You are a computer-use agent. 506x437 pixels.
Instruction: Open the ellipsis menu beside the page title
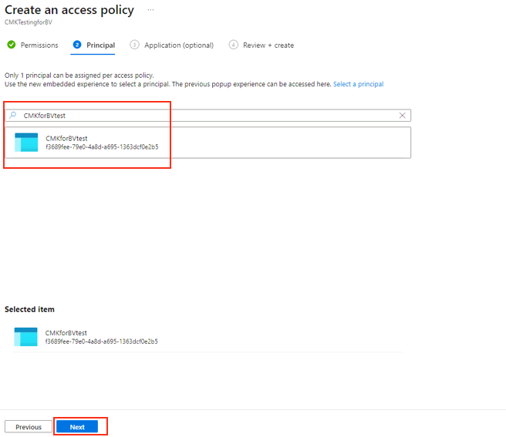150,10
